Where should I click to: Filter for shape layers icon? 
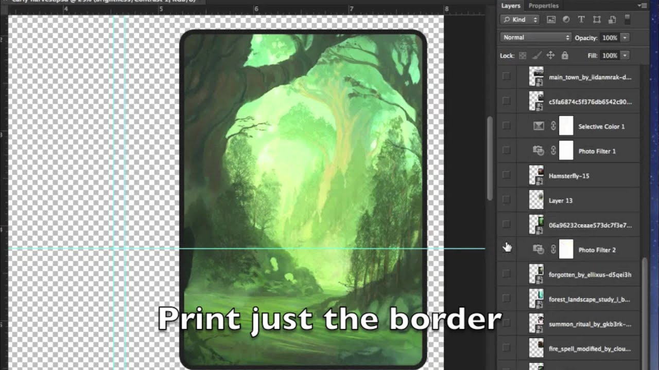coord(597,20)
